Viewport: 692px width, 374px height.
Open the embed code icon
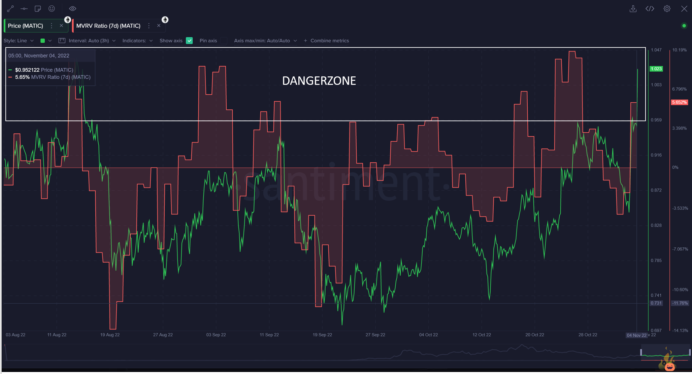tap(650, 9)
